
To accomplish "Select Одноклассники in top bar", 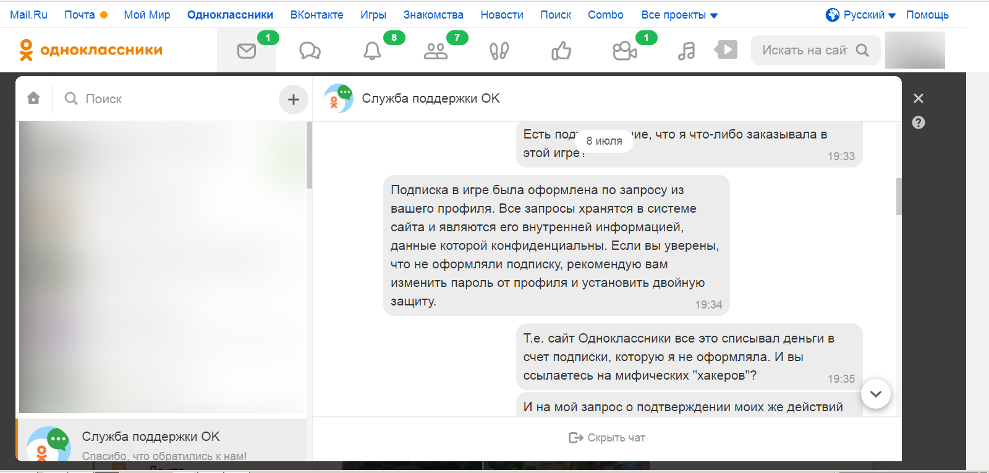I will coord(230,15).
